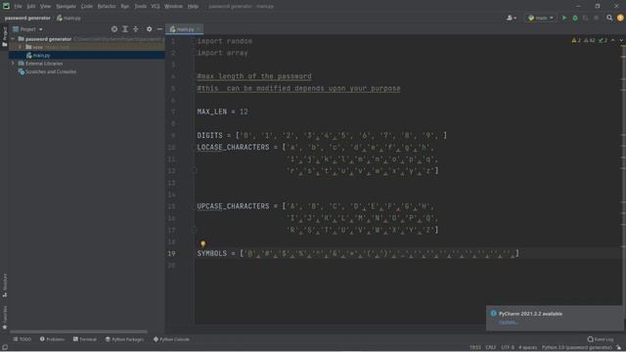Viewport: 626px width, 352px height.
Task: Open the Help menu
Action: pyautogui.click(x=193, y=7)
